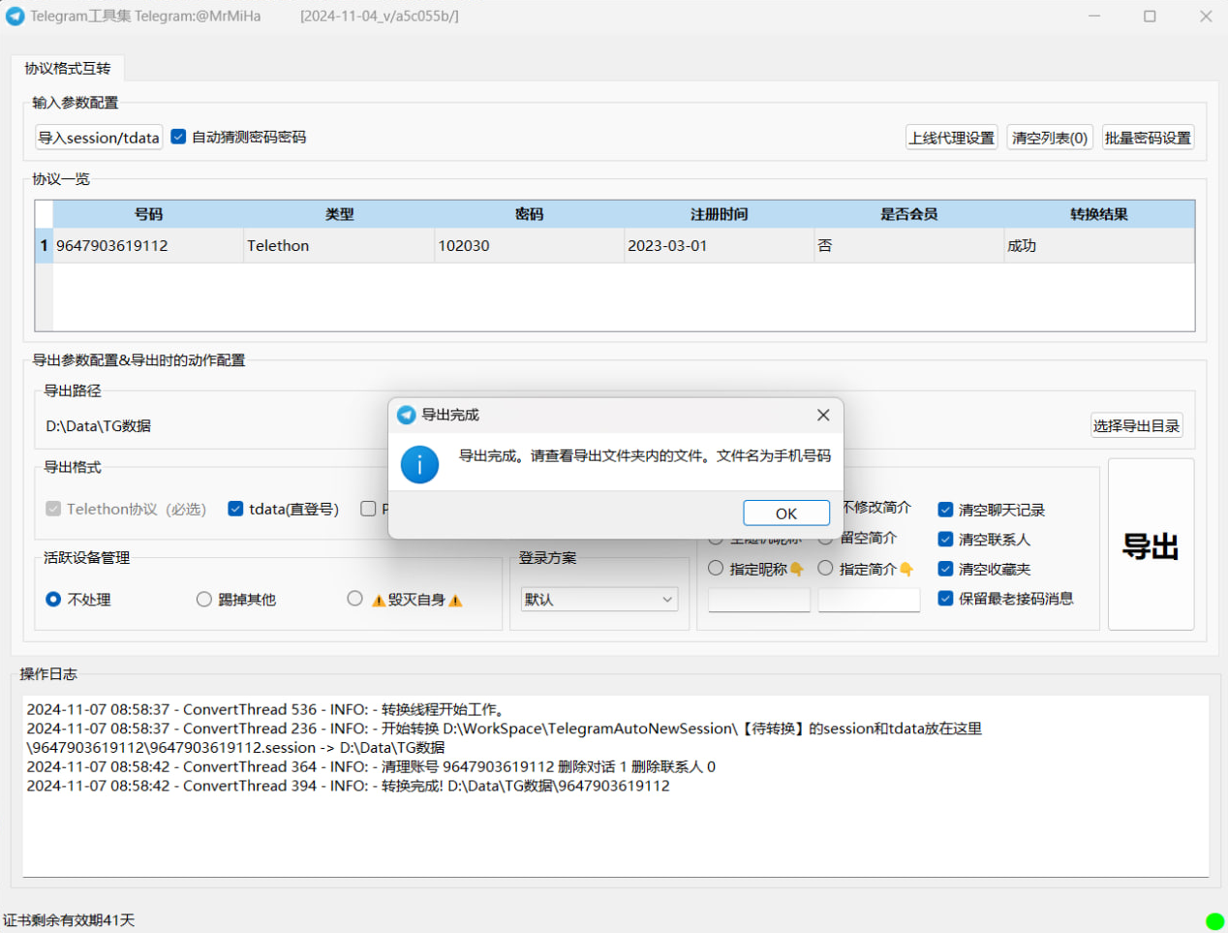
Task: Select the 踢掉其他 radio option
Action: pyautogui.click(x=204, y=600)
